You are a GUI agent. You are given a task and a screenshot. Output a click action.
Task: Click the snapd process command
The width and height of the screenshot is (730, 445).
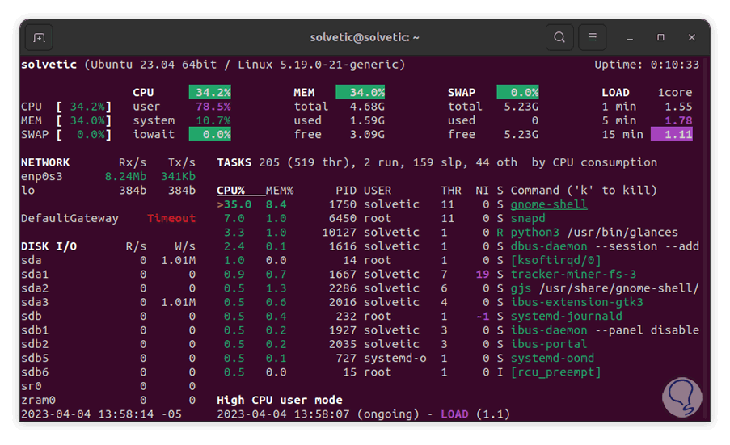[x=527, y=218]
